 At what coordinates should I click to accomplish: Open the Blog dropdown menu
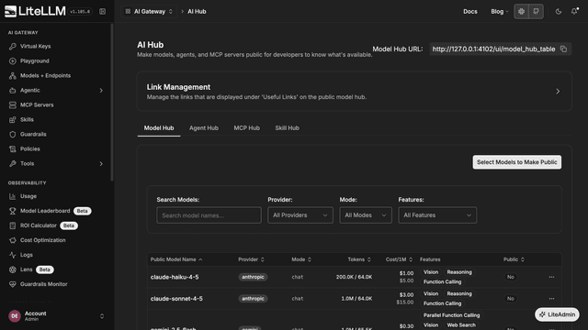click(x=500, y=12)
